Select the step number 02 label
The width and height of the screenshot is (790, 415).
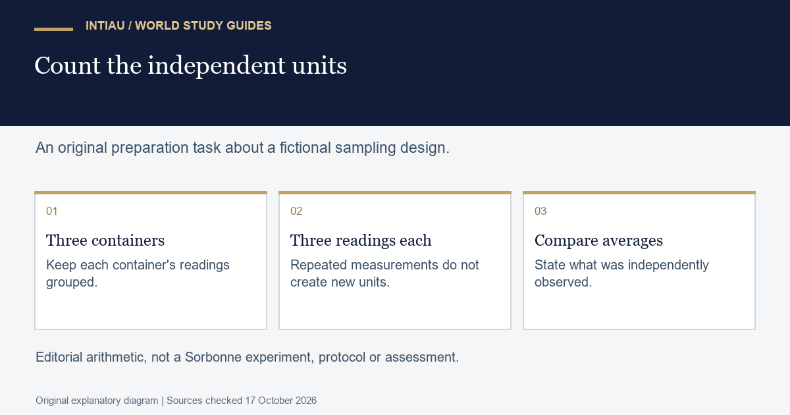296,211
